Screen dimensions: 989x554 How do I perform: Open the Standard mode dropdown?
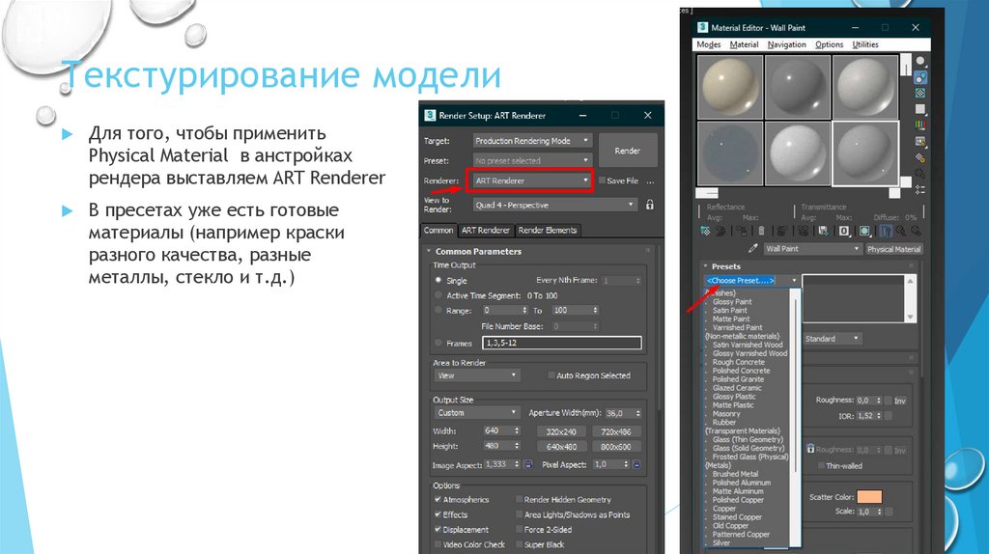(x=832, y=339)
